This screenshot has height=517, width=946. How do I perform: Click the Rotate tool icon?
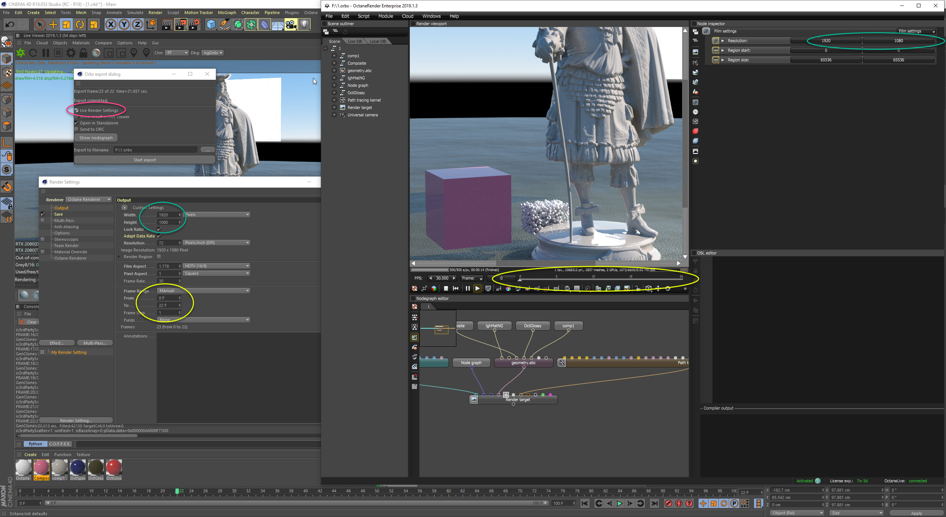(x=80, y=25)
